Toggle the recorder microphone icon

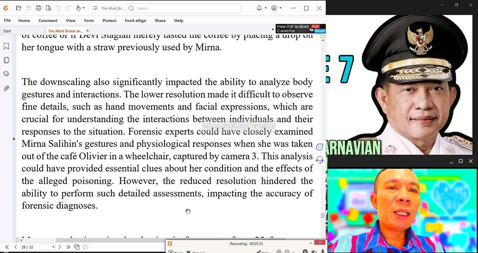coord(322,252)
